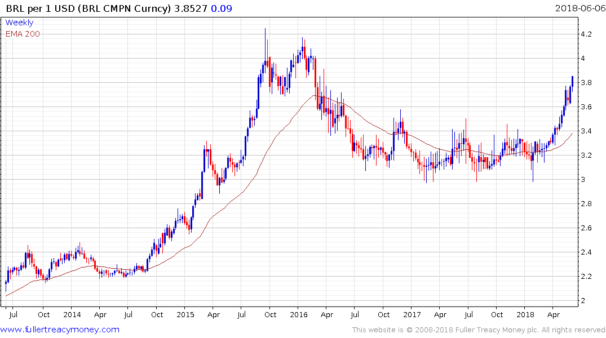Click the 4.2 price axis label

[x=586, y=34]
